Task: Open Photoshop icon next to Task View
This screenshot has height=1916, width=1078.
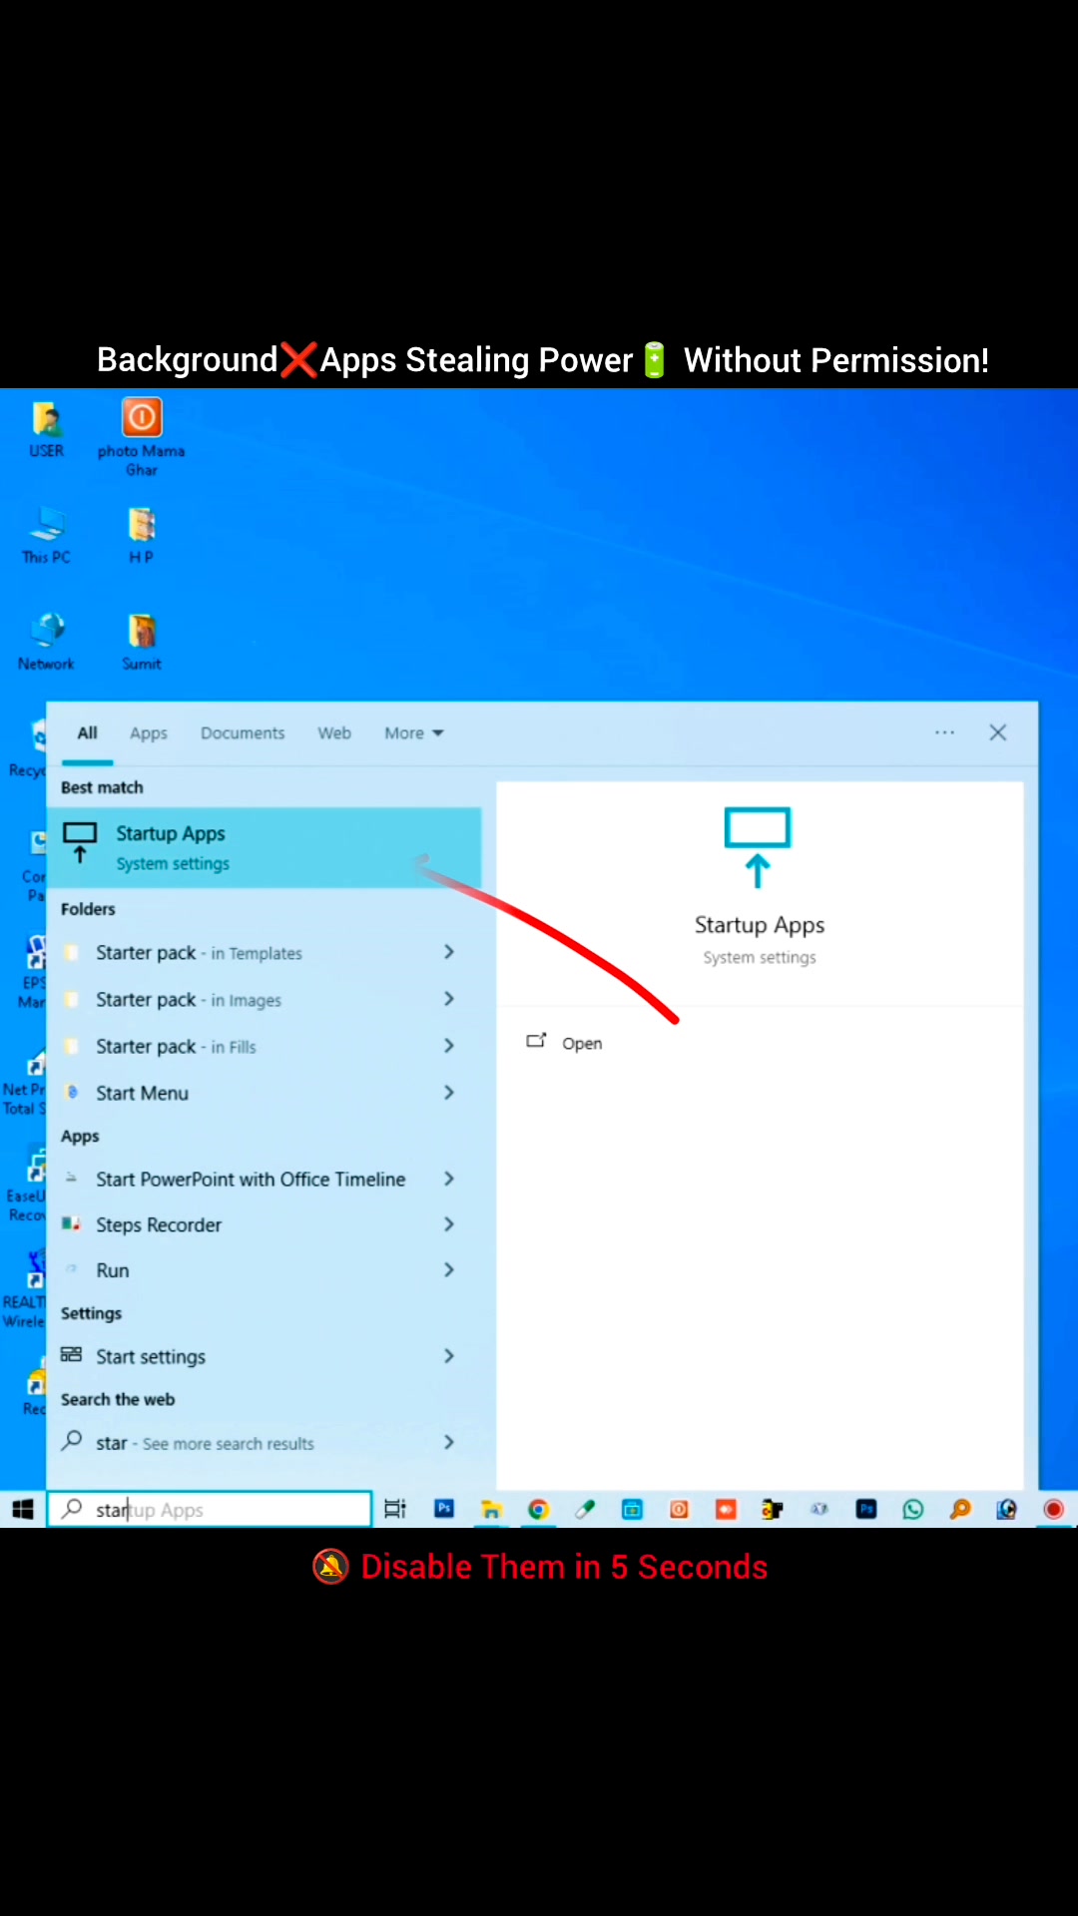Action: 444,1509
